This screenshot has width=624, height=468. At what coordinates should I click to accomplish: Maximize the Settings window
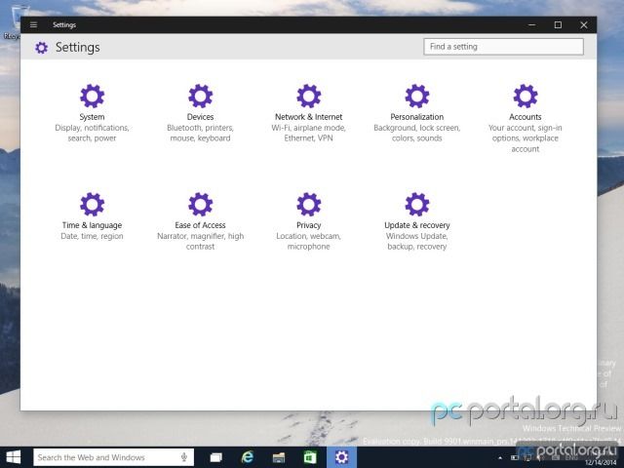coord(558,24)
